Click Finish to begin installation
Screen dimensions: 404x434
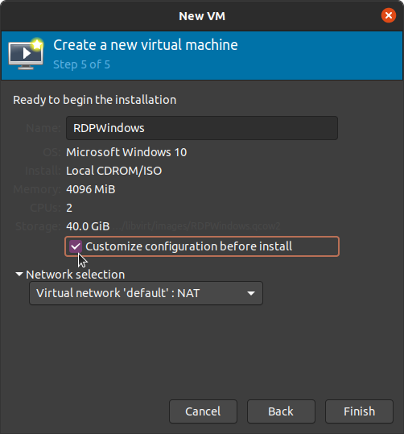[359, 411]
